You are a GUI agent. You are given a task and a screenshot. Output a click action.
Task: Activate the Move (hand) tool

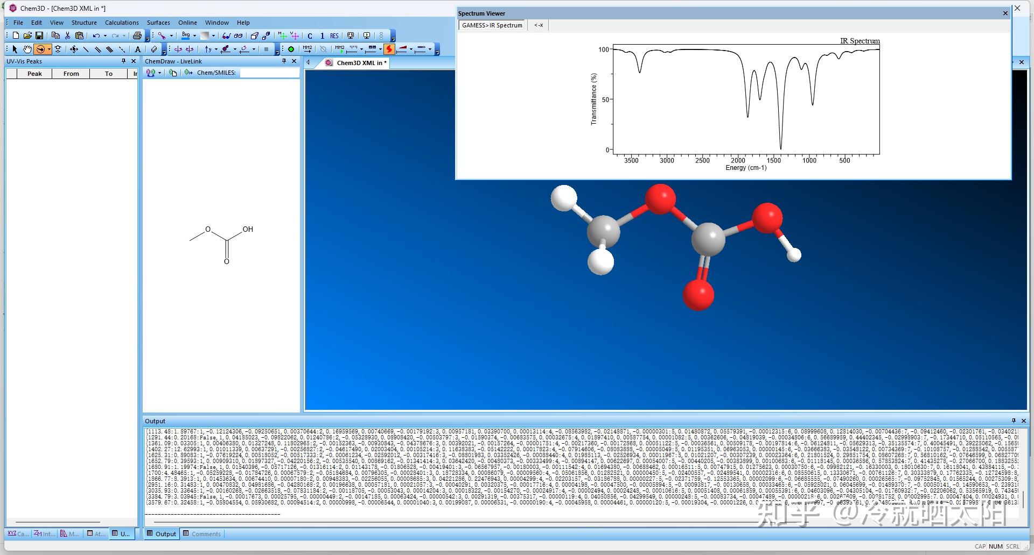27,49
